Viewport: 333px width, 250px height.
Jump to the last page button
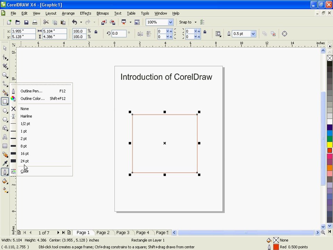pyautogui.click(x=63, y=233)
